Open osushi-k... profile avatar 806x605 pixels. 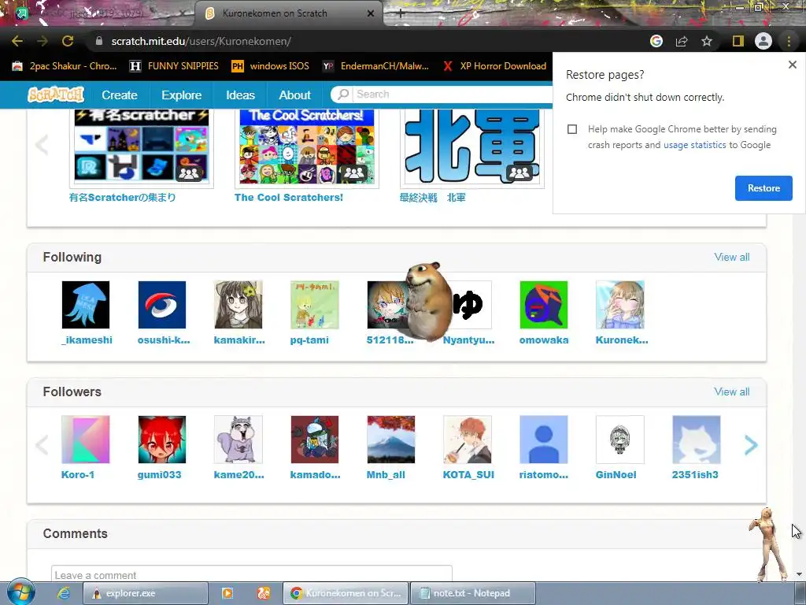(x=162, y=305)
